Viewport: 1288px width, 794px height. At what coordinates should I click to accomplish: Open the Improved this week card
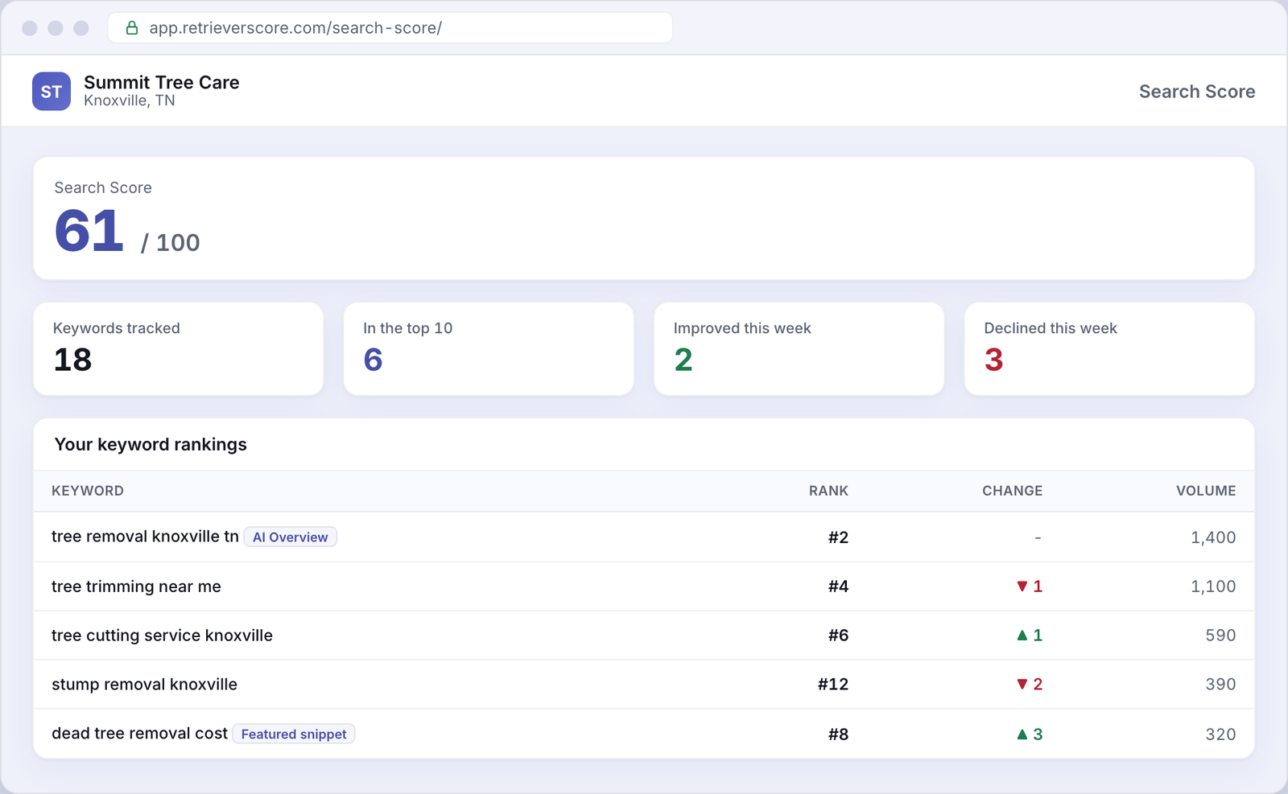[799, 348]
